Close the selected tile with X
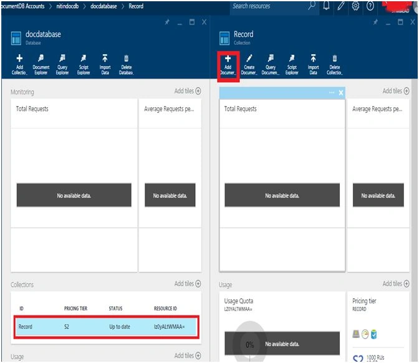 pos(341,93)
